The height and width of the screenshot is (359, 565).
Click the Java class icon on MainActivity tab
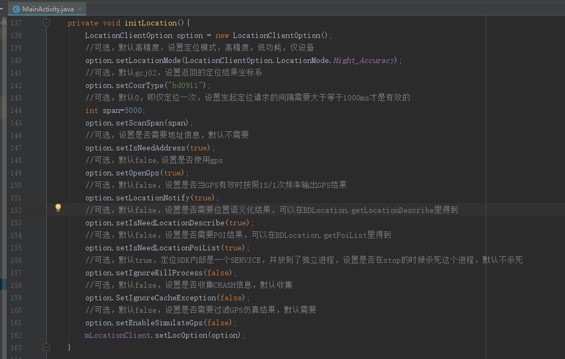tap(16, 9)
